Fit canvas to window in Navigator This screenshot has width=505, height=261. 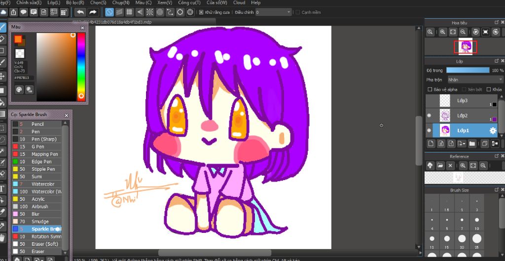tap(453, 32)
